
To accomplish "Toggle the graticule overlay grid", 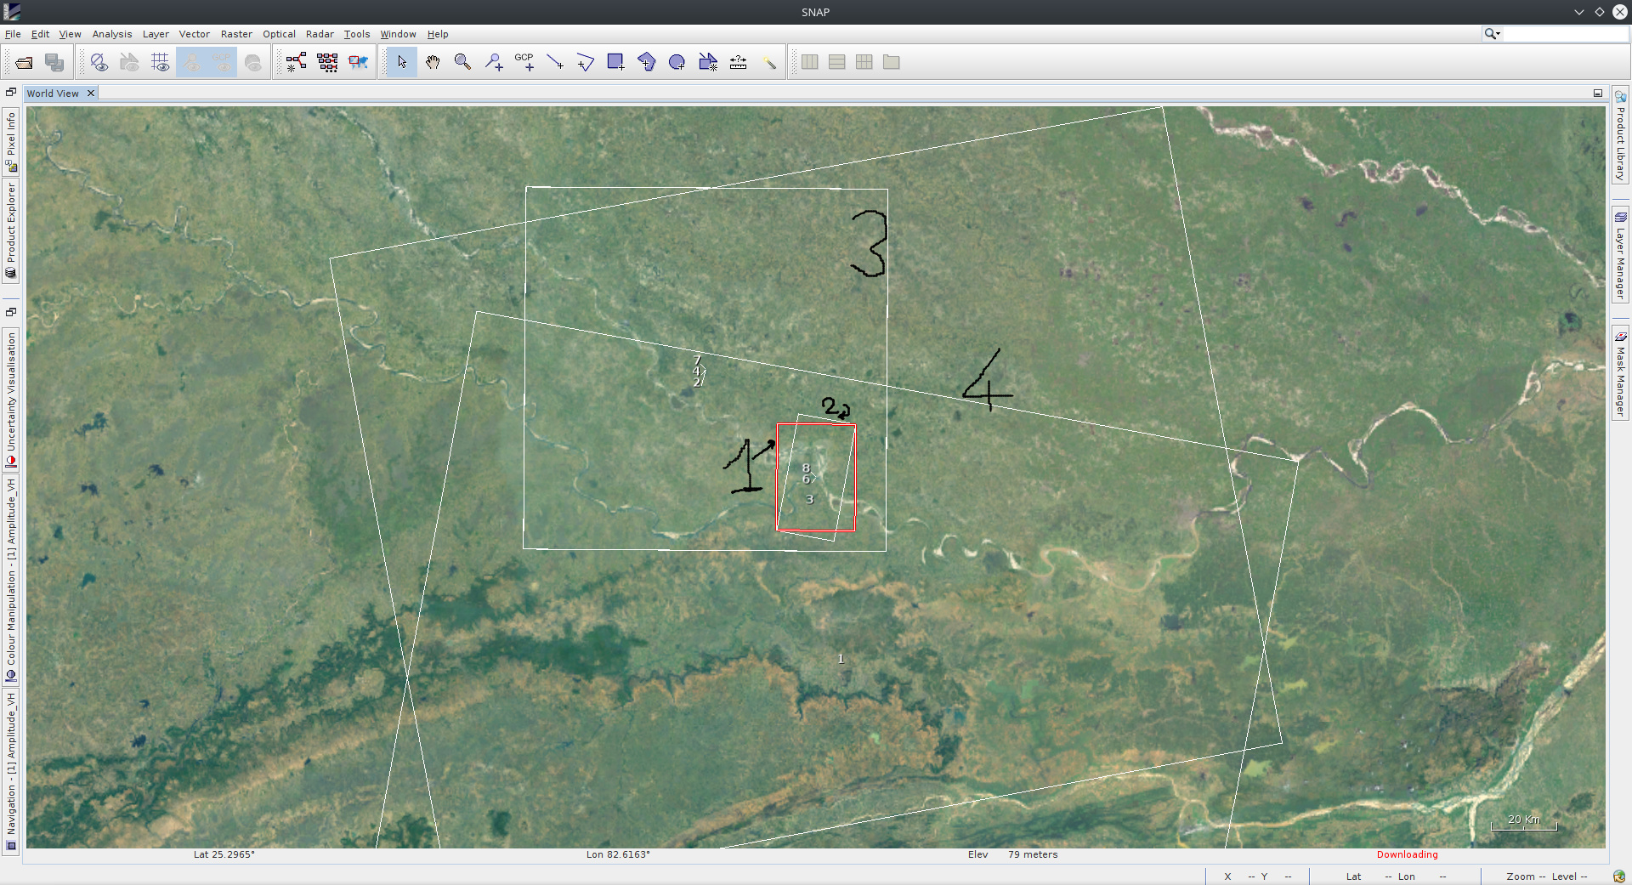I will [160, 62].
